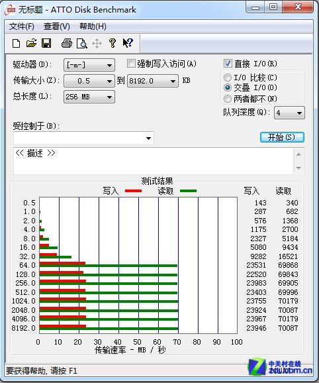Click the New file toolbar icon

pos(16,44)
